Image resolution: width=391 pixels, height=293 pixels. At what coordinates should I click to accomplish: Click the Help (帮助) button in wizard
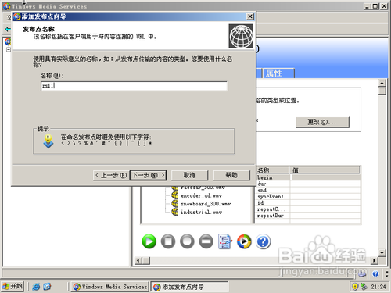[x=231, y=175]
